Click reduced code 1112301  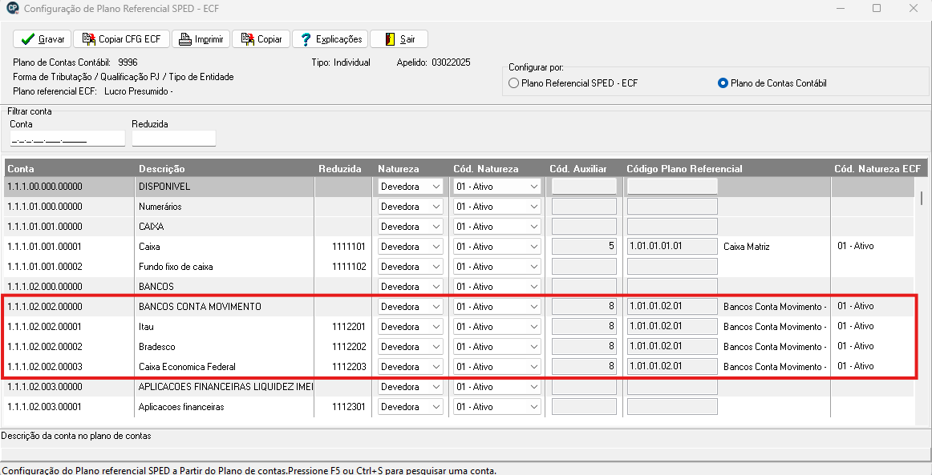pos(351,407)
